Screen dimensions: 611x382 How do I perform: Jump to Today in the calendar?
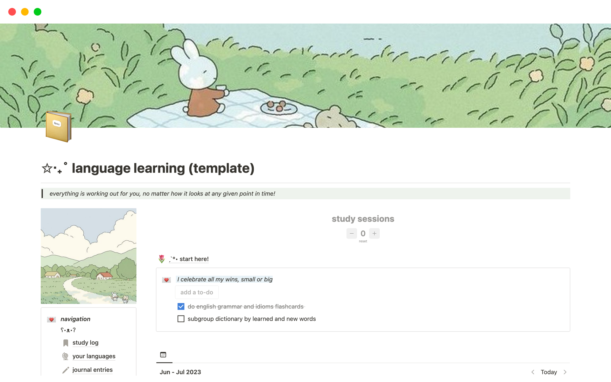point(549,372)
